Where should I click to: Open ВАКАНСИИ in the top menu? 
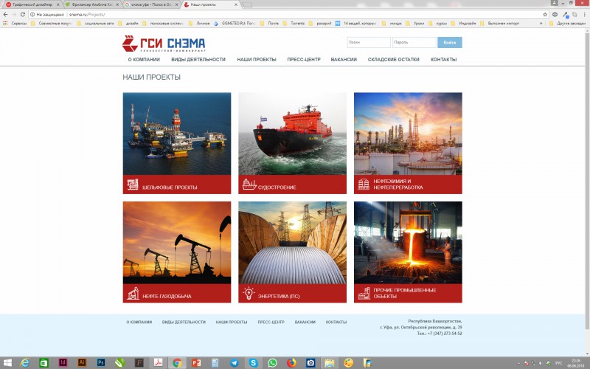click(x=344, y=60)
